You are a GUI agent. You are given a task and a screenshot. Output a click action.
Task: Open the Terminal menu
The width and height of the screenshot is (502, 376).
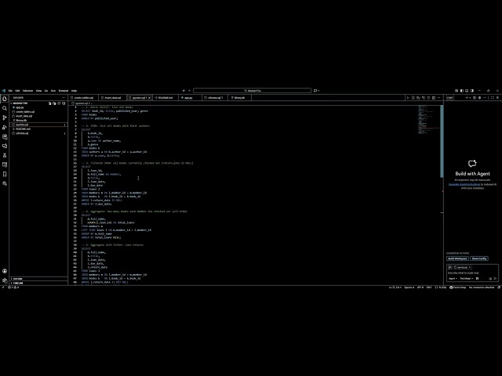point(64,91)
